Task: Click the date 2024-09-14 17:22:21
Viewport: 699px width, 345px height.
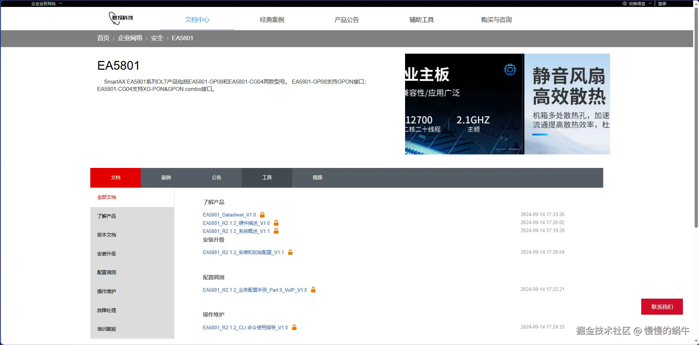Action: coord(543,289)
